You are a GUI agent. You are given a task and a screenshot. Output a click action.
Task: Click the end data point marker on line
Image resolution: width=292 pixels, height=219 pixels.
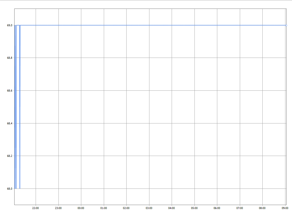[x=286, y=25]
